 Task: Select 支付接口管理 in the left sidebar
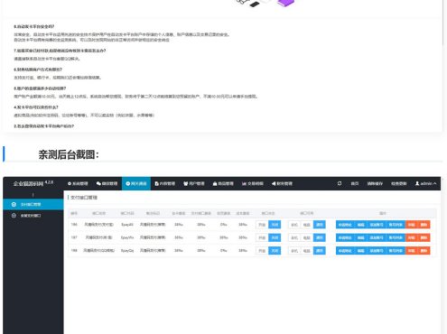33,204
